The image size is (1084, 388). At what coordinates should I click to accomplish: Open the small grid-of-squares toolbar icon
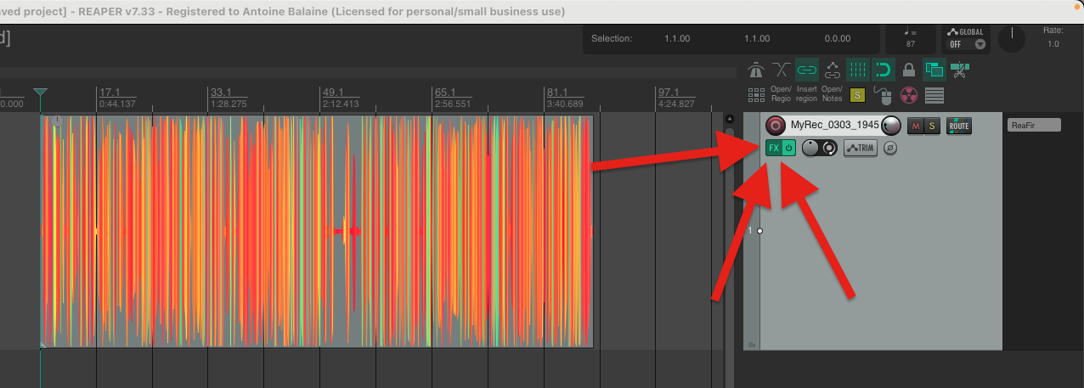click(x=755, y=94)
